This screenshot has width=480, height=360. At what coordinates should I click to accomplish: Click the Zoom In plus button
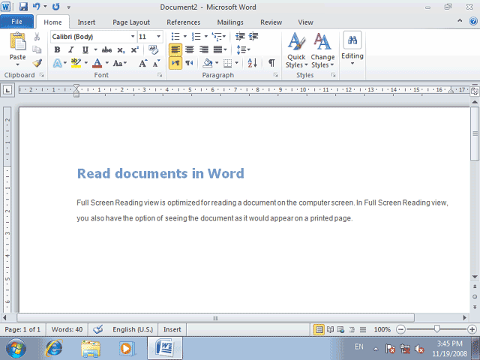point(472,330)
